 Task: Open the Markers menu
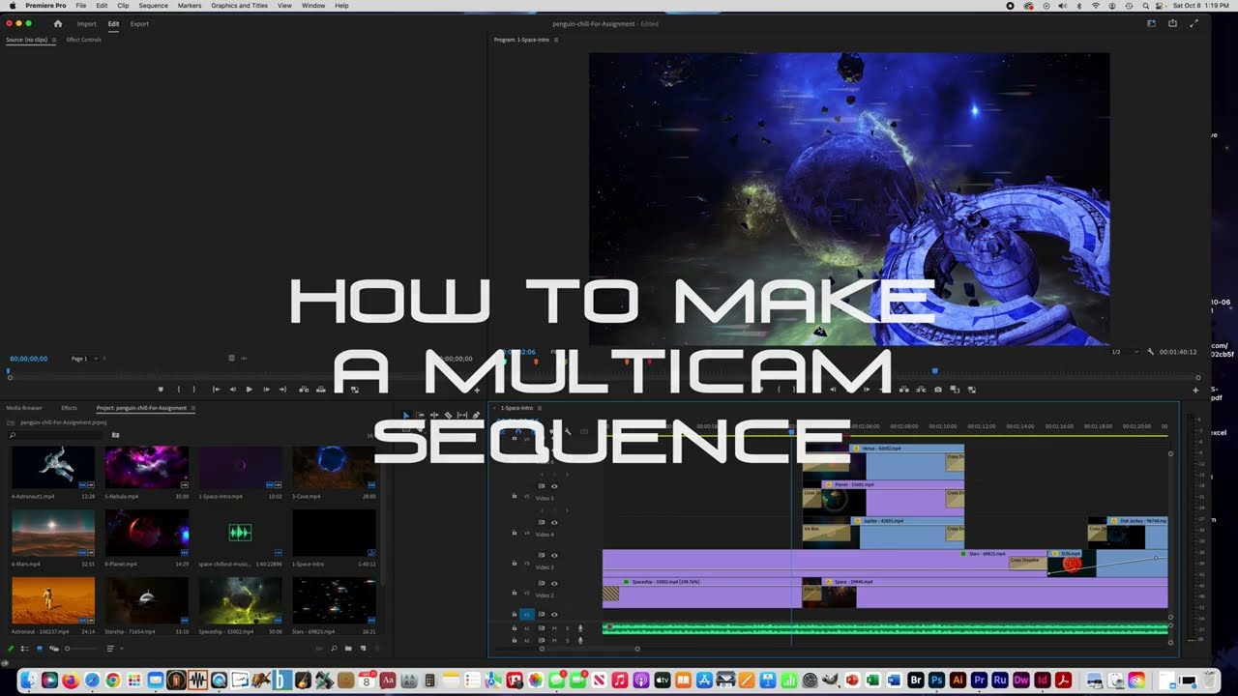[190, 6]
